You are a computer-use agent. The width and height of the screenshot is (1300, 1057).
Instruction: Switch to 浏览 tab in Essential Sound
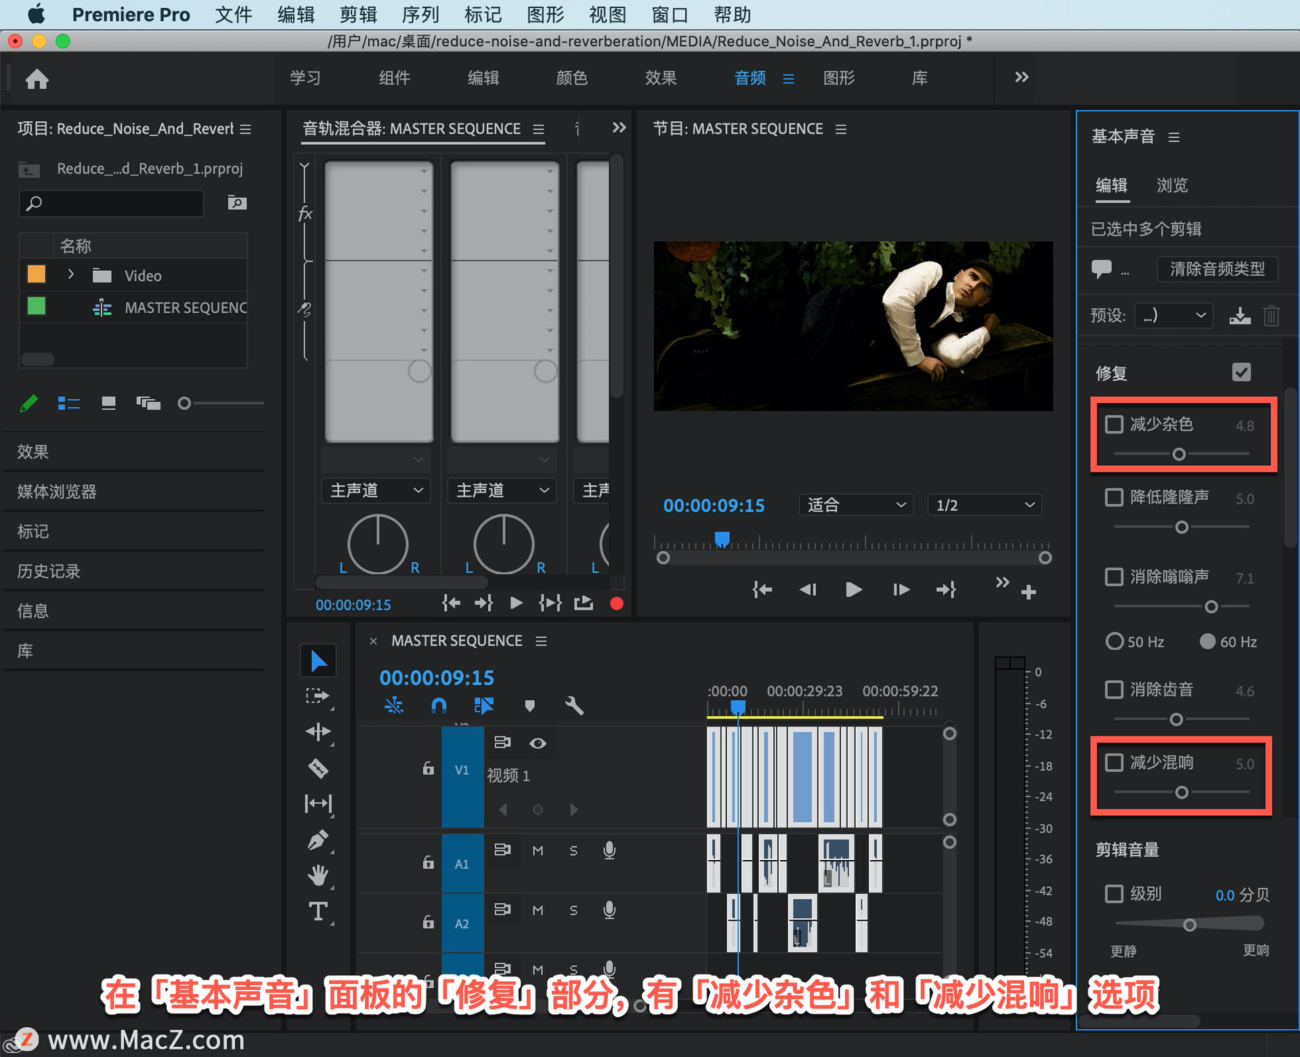tap(1172, 186)
